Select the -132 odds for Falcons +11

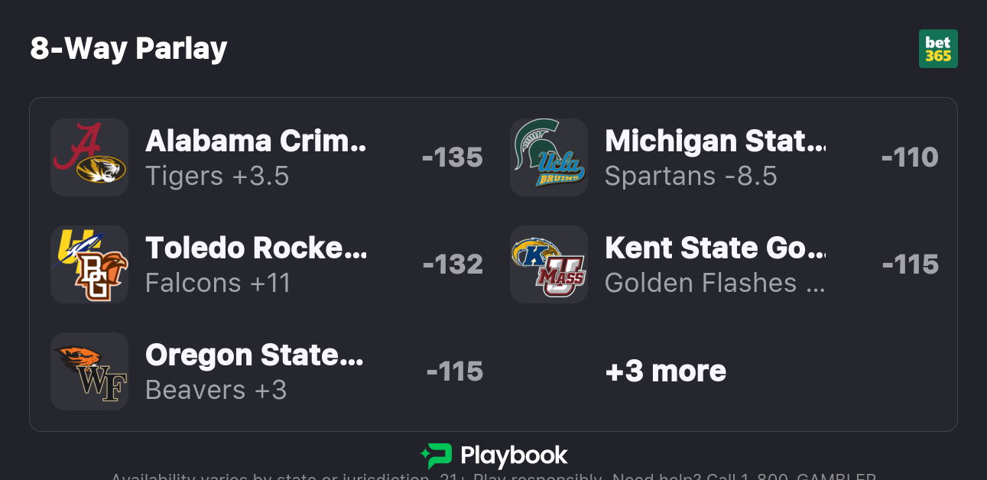453,264
